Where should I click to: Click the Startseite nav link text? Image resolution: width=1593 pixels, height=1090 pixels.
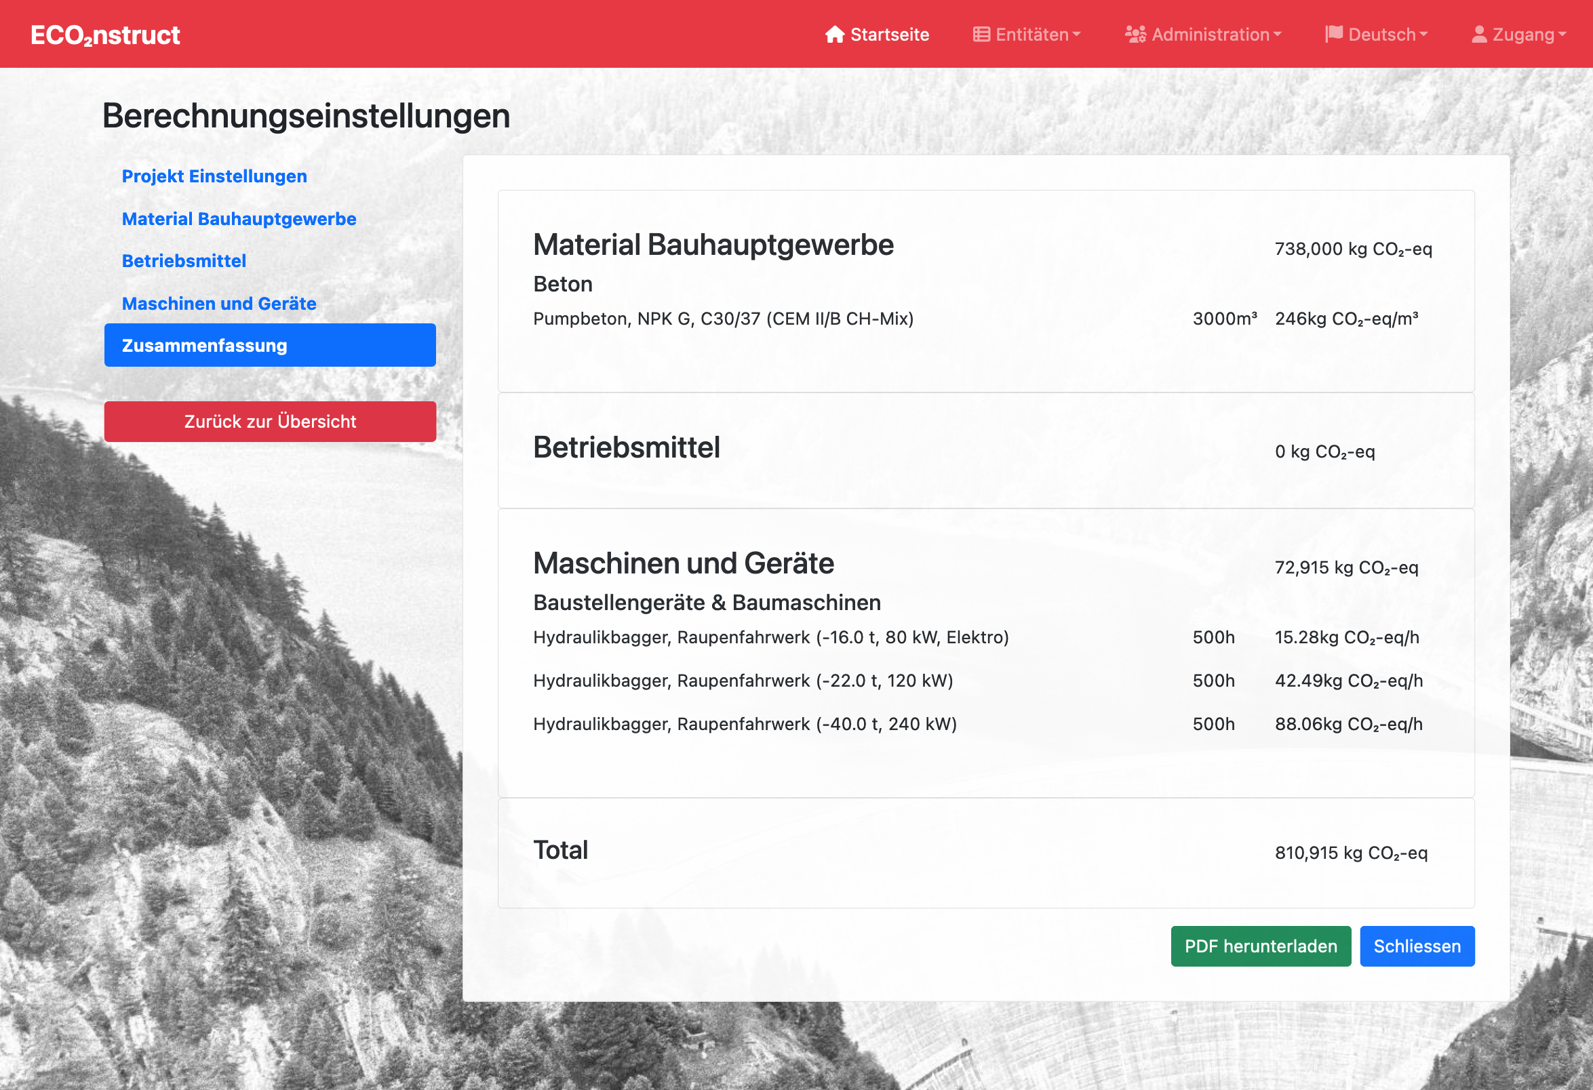[x=889, y=35]
